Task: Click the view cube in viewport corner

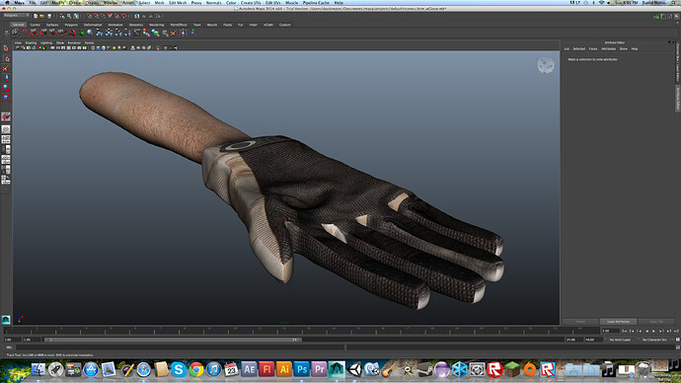Action: pos(546,65)
